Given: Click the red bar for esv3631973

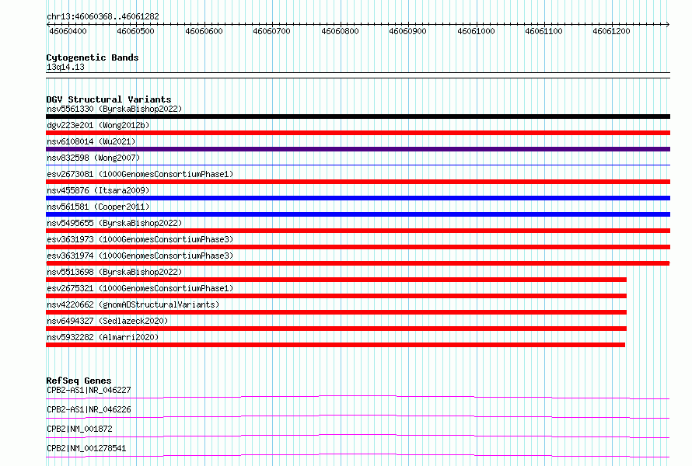Looking at the screenshot, I should point(358,247).
